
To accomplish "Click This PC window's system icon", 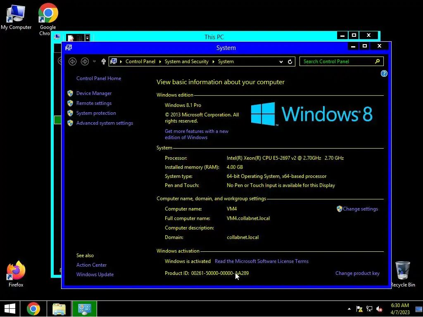I will (x=57, y=37).
